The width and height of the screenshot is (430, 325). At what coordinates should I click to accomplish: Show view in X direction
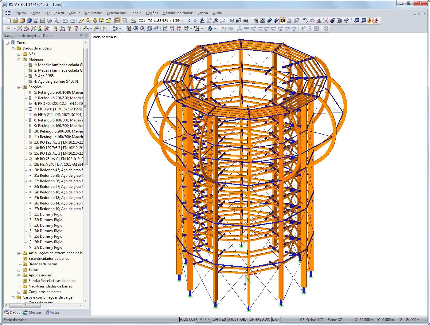click(165, 29)
